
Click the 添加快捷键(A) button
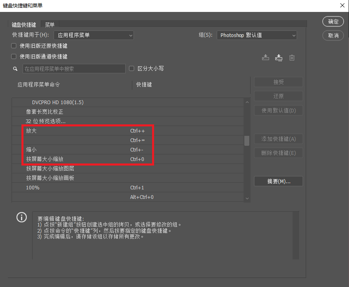click(x=278, y=139)
